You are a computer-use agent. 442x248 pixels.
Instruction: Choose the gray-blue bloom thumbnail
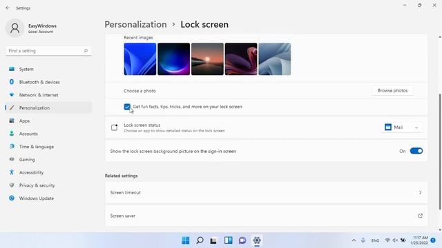[275, 59]
